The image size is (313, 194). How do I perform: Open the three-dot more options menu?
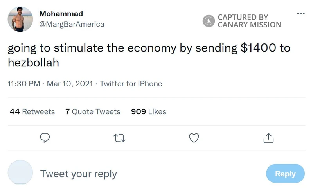click(x=300, y=14)
